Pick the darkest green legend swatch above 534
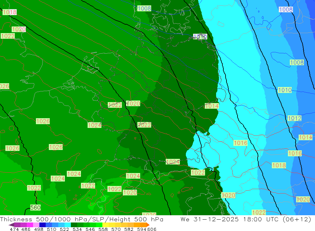The image size is (315, 231). click(74, 225)
